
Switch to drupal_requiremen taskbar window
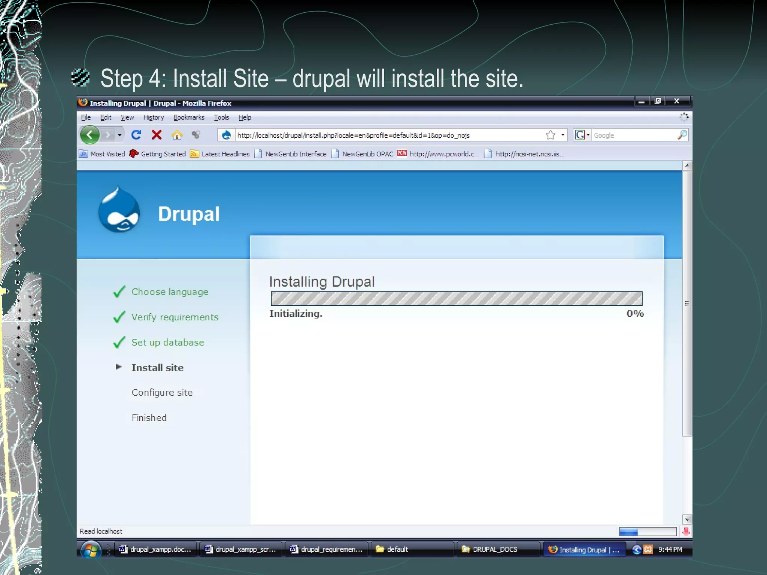(326, 550)
